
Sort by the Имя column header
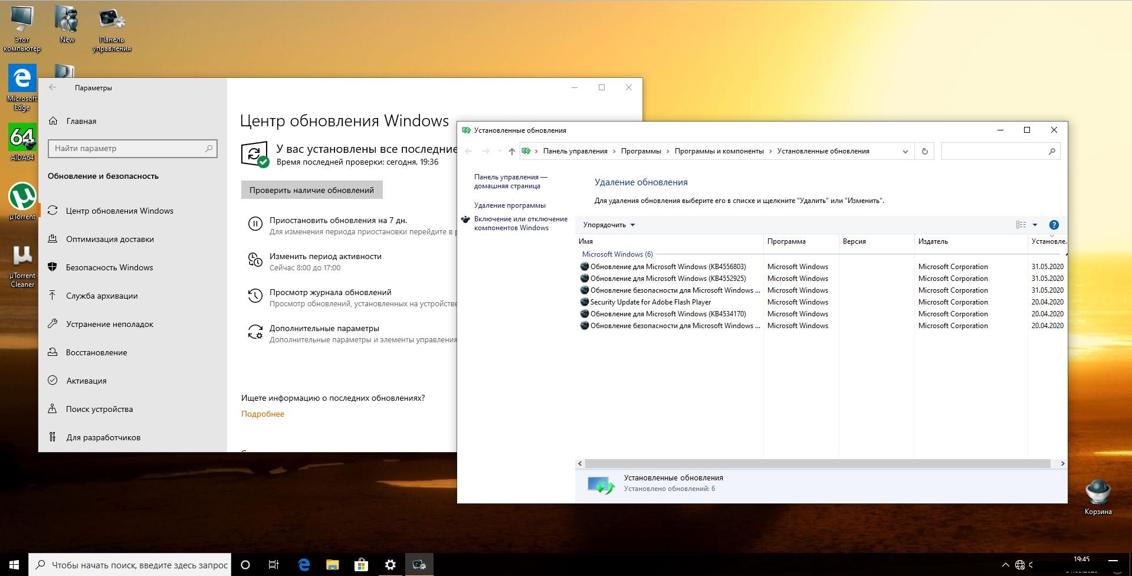(x=669, y=241)
